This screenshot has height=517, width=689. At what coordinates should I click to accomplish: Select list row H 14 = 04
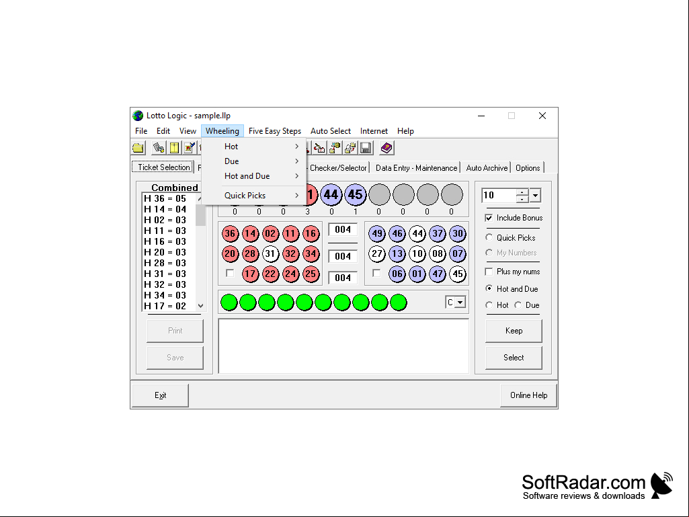click(169, 209)
